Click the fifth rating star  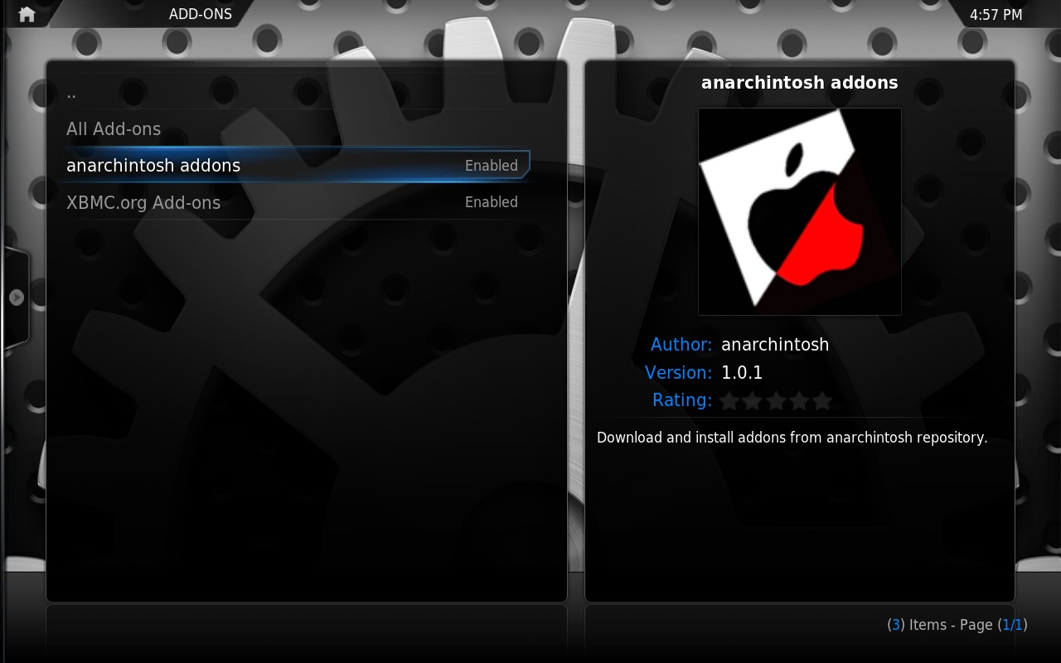[x=822, y=402]
